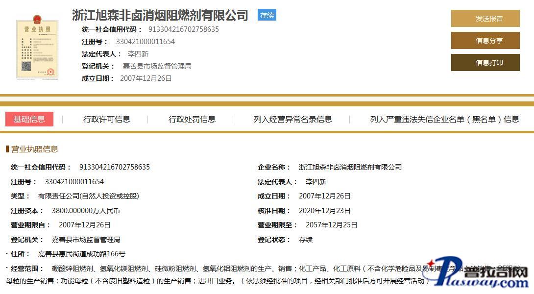Click the 核准日期 value 2020年12月23日
The width and height of the screenshot is (534, 294).
click(324, 211)
